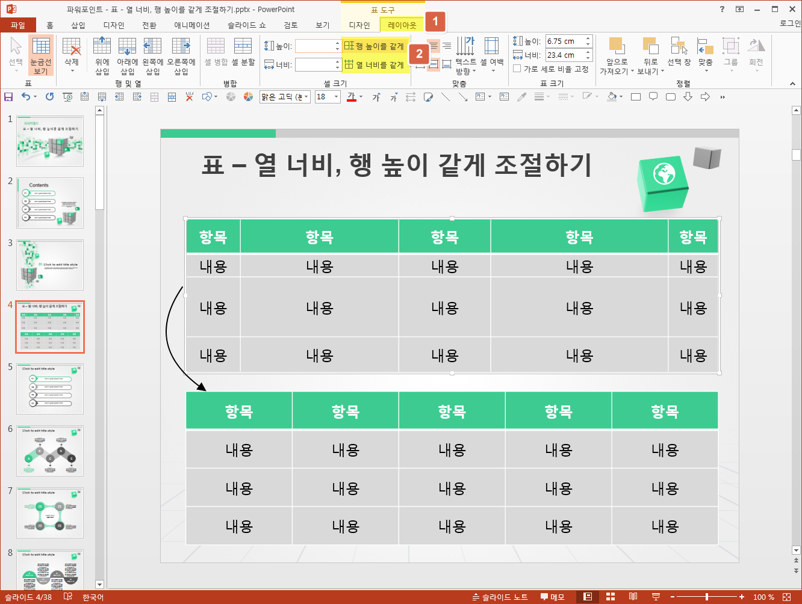This screenshot has height=604, width=802.
Task: Click right arrow shape icon
Action: tap(705, 97)
